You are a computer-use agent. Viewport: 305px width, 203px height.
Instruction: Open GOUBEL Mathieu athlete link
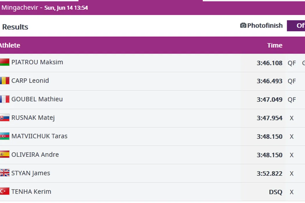coord(37,99)
